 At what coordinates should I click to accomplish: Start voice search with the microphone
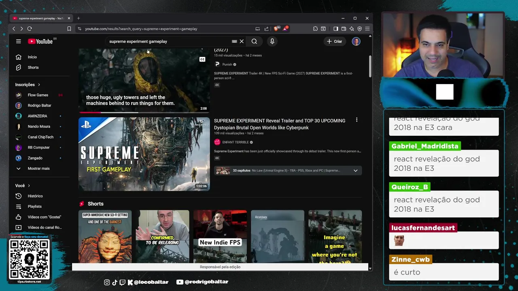(272, 41)
